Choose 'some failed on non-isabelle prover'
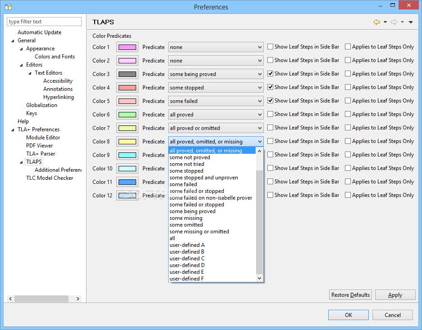Screen dimensions: 422x330 (x=212, y=198)
